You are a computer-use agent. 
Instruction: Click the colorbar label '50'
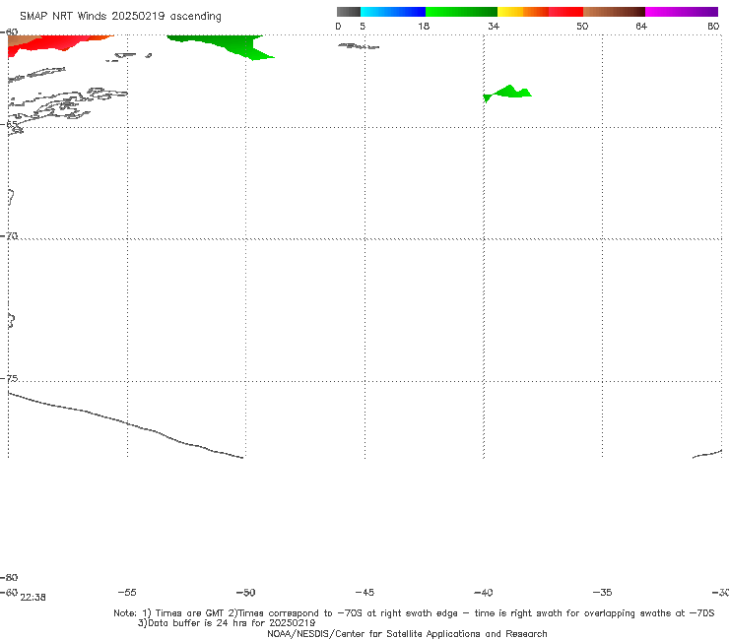tap(582, 26)
